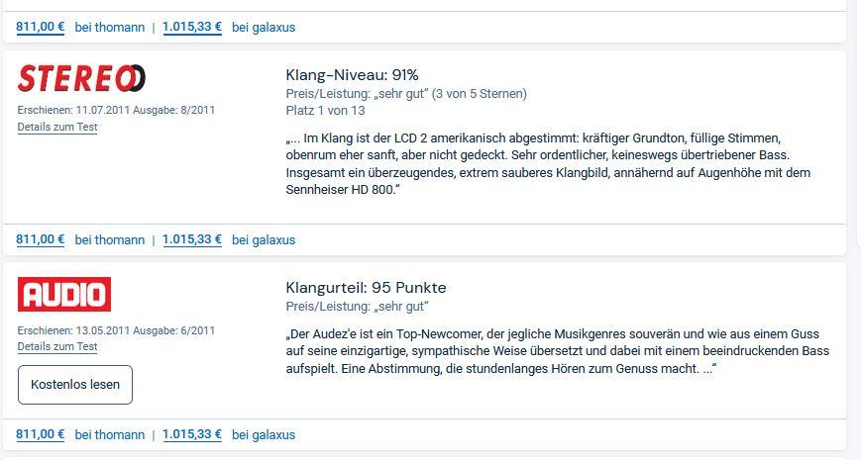861x460 pixels.
Task: Click 811,00 € price in AUDIO review card
Action: tap(41, 434)
